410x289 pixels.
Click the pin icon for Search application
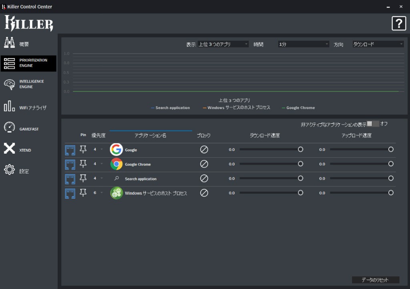tap(83, 178)
